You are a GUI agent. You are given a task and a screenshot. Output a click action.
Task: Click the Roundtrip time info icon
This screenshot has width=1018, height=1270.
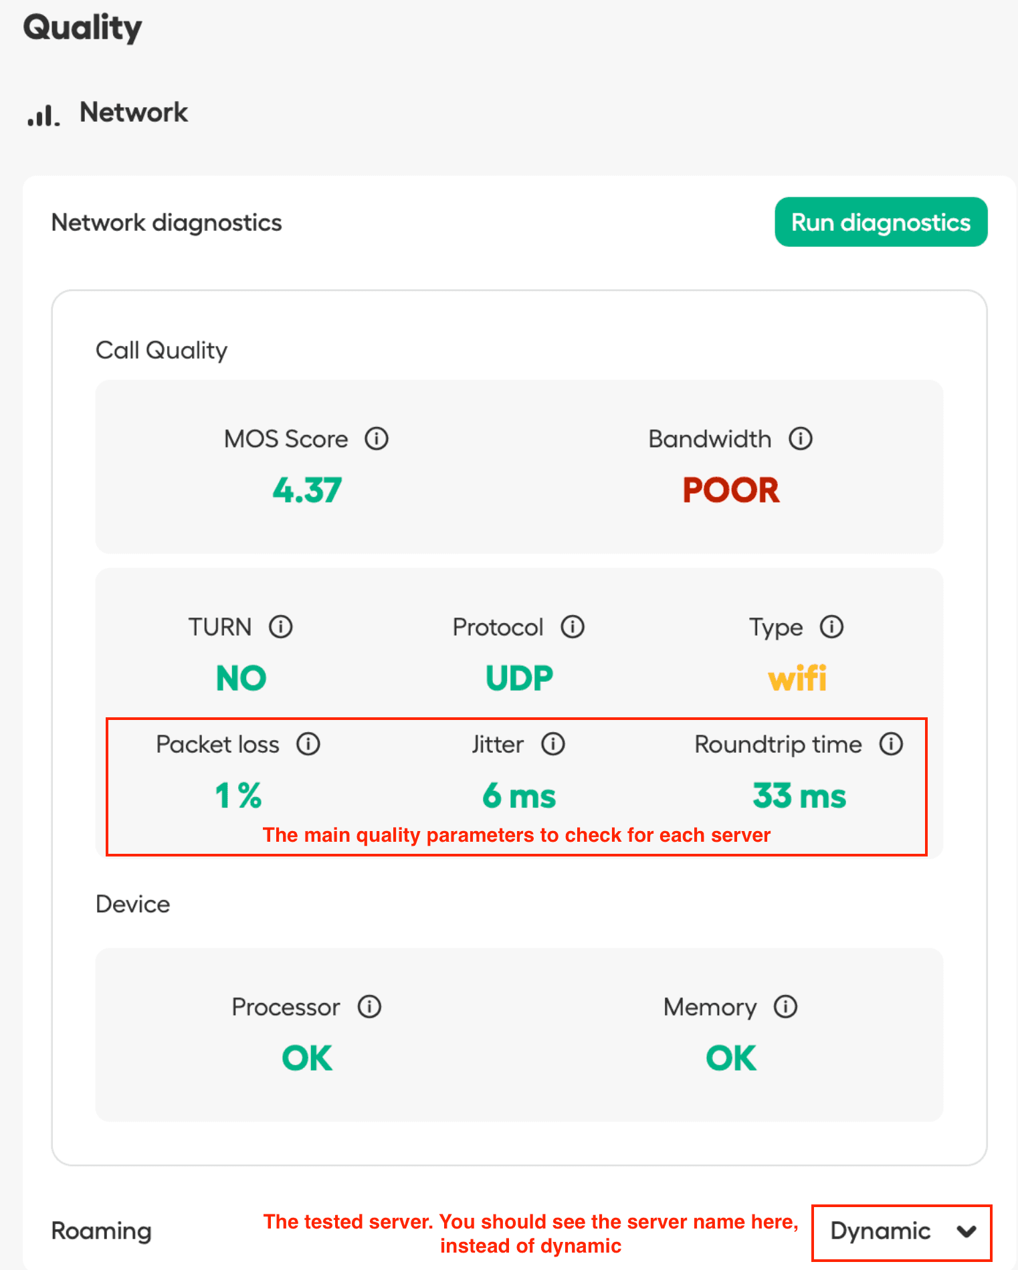(891, 744)
